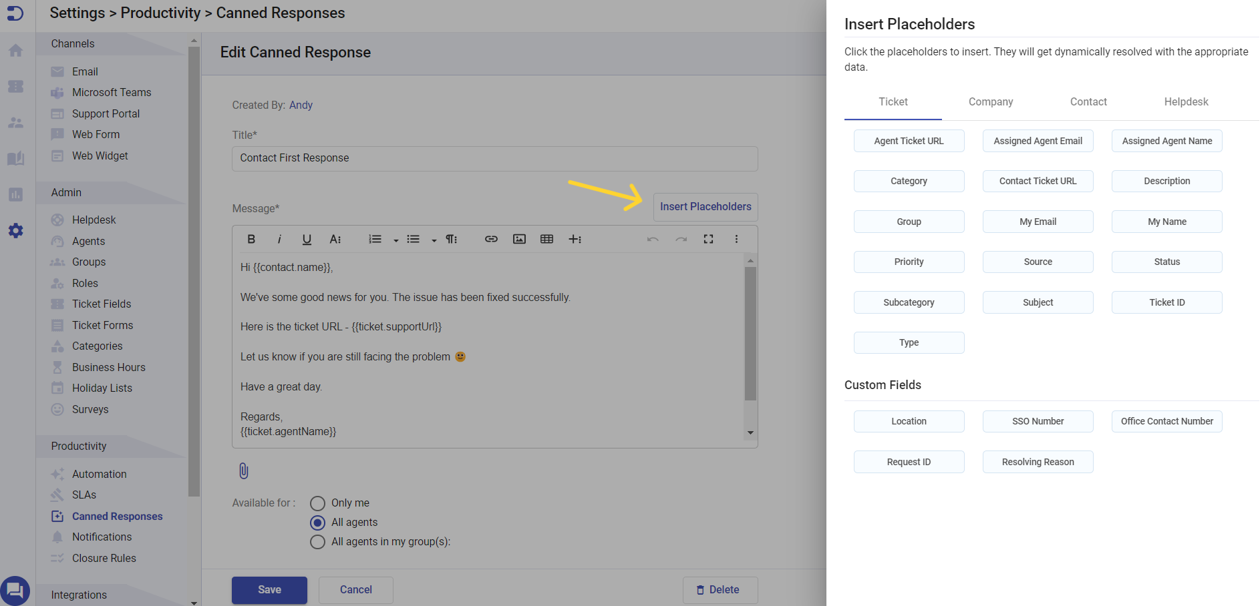Screen dimensions: 1260x606
Task: Insert a table into the message
Action: click(546, 239)
